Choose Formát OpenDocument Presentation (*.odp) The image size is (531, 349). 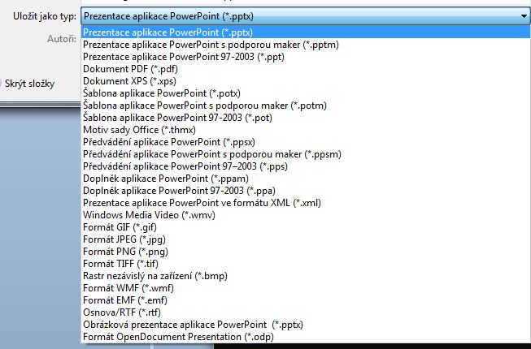coord(306,337)
